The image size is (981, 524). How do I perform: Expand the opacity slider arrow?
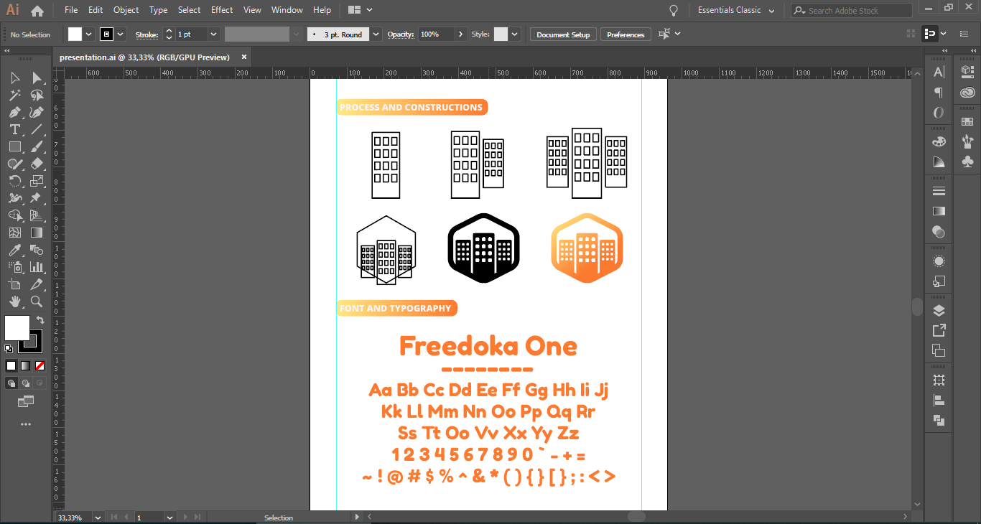(460, 34)
